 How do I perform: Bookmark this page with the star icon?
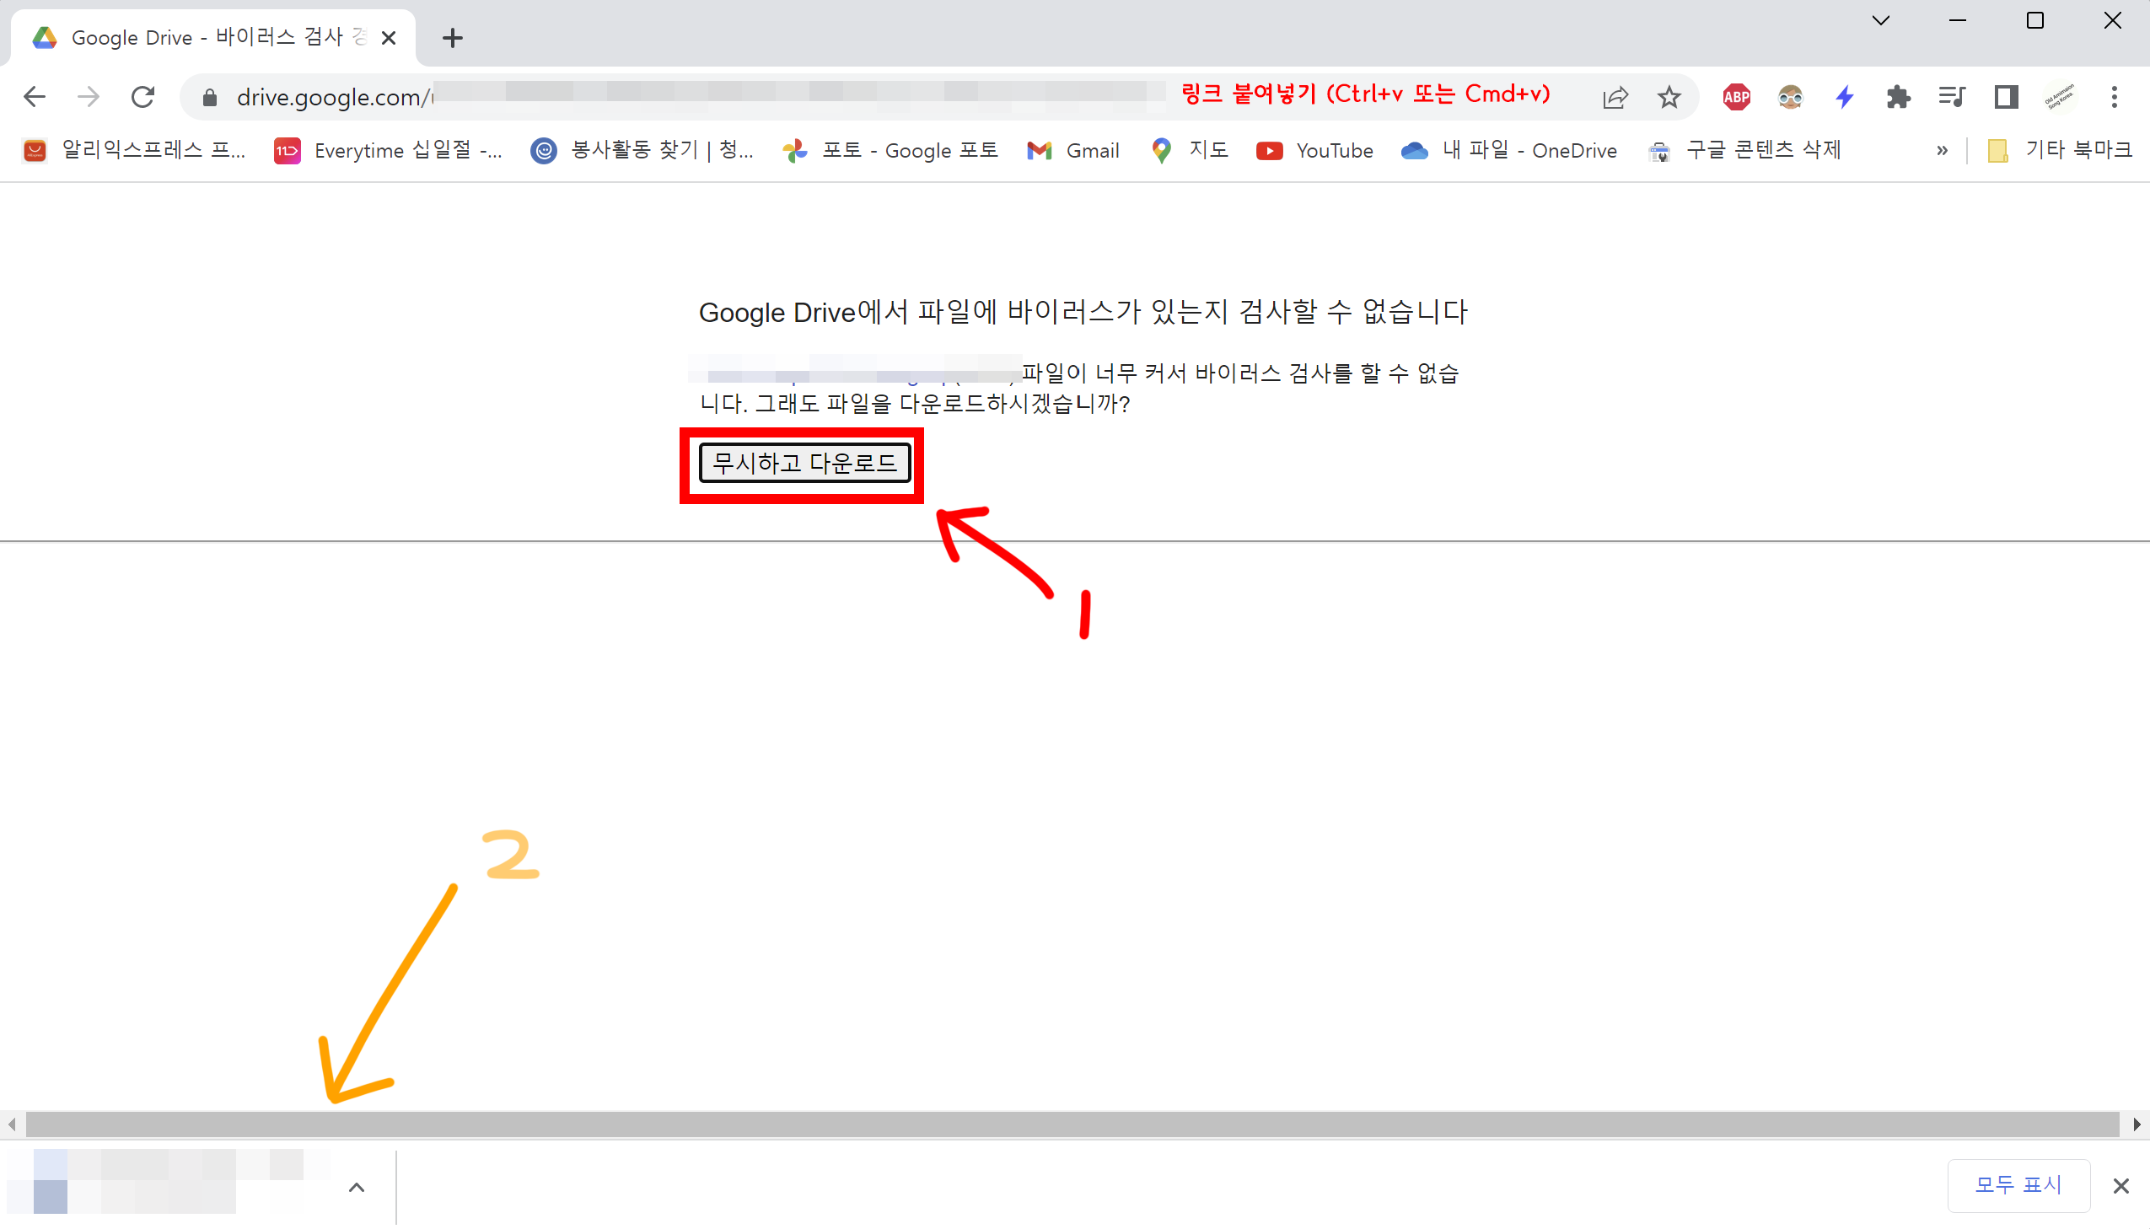(1669, 97)
